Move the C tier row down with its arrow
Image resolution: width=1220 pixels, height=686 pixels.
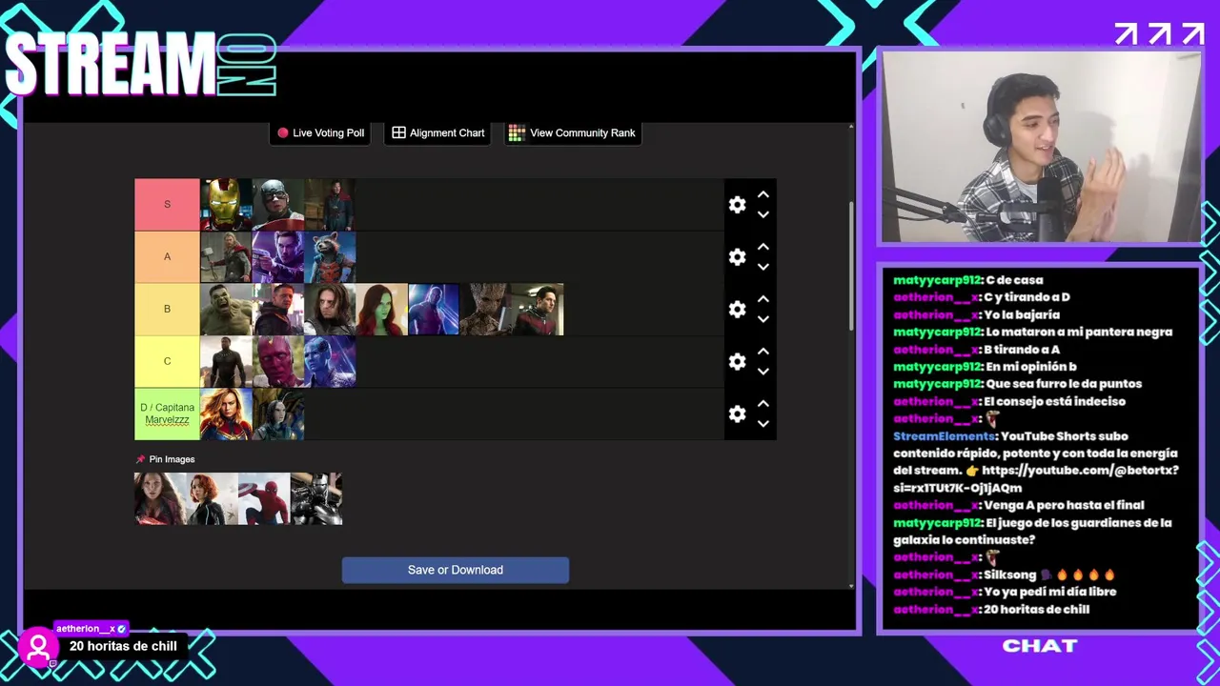click(x=763, y=373)
